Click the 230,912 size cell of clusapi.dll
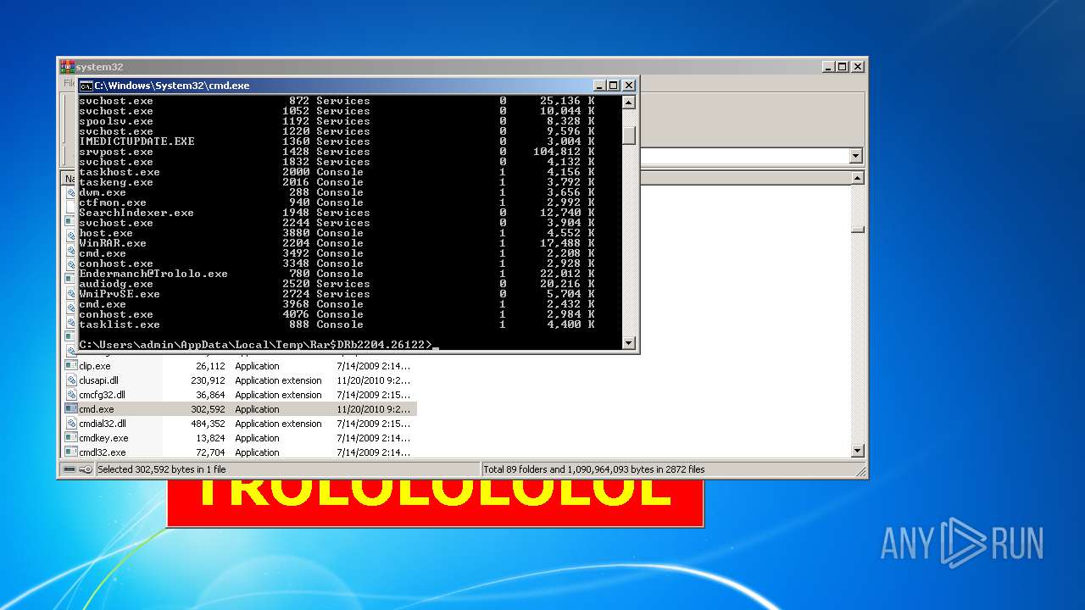1085x610 pixels. 208,380
